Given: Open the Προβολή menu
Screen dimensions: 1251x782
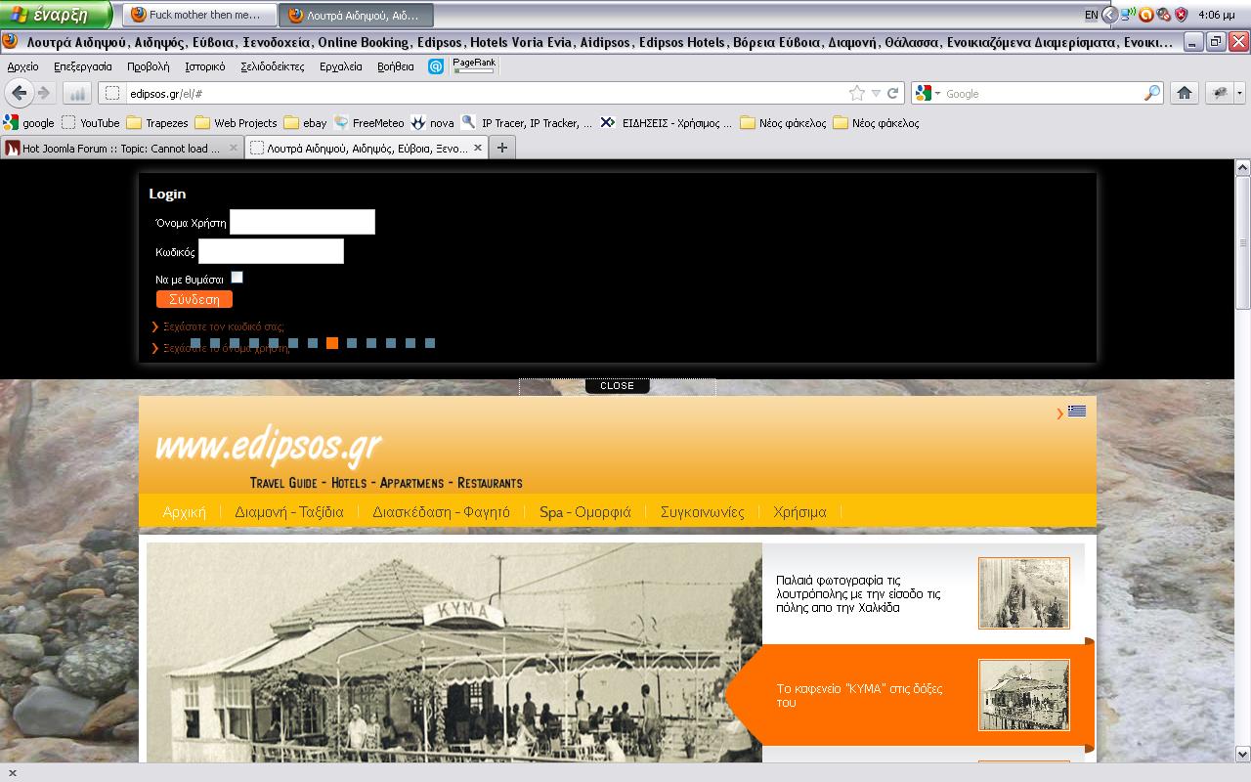Looking at the screenshot, I should [148, 66].
